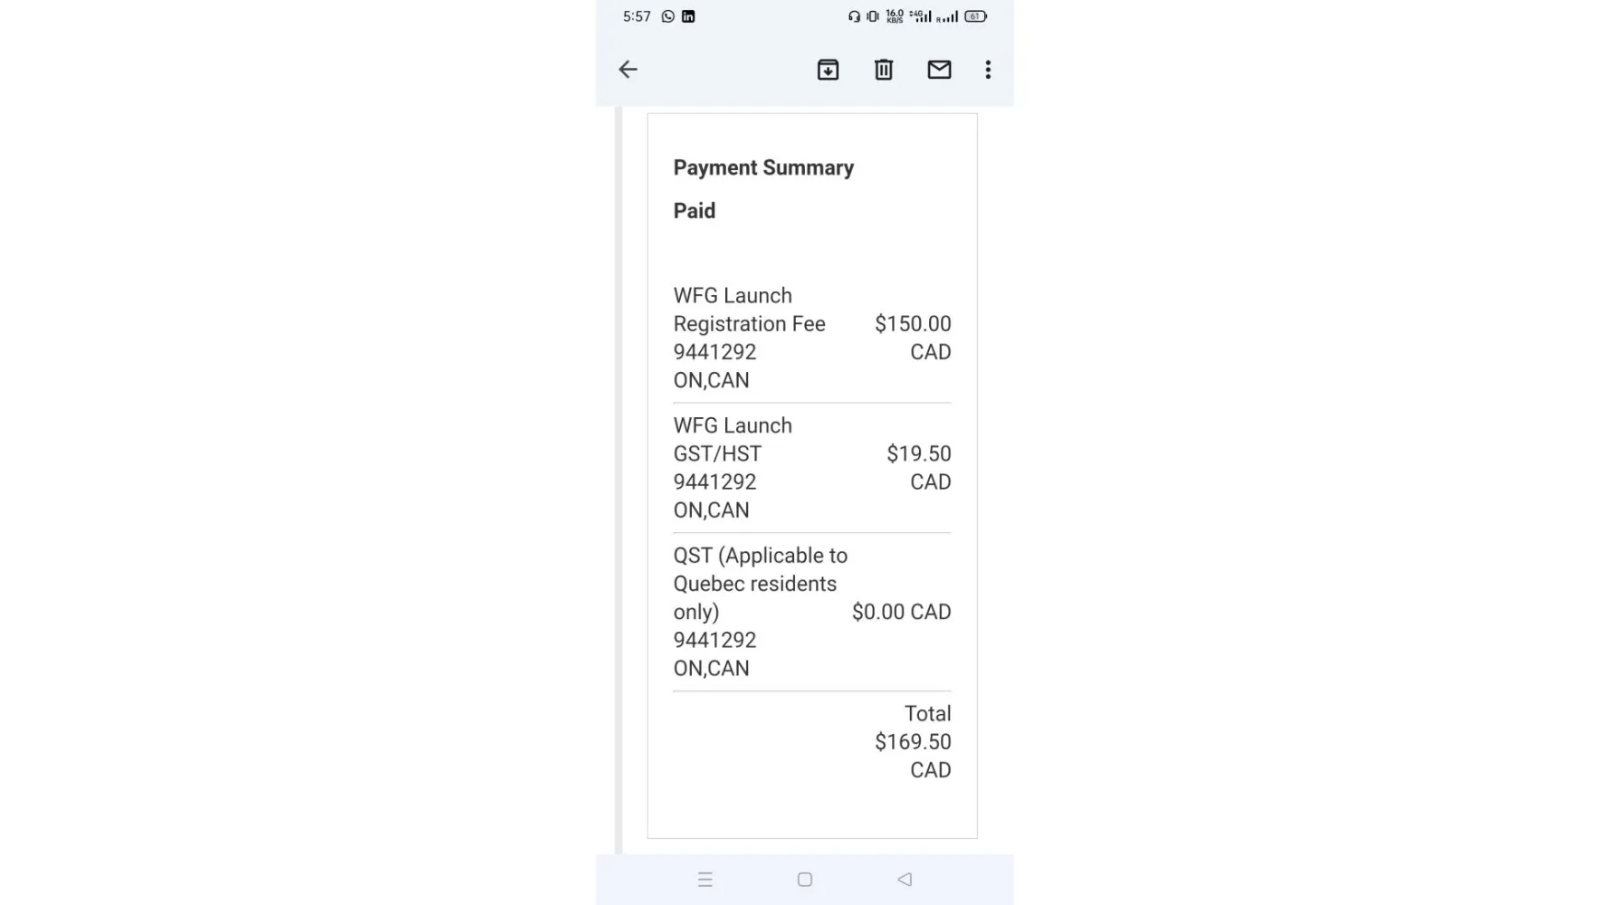
Task: Tap the WFG Launch GST/HST line
Action: click(x=733, y=440)
